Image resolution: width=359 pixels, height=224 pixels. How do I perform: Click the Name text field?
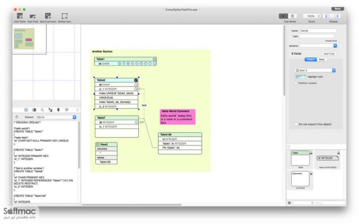(x=318, y=31)
